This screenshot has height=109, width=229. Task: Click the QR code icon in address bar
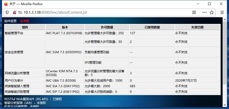[194, 12]
